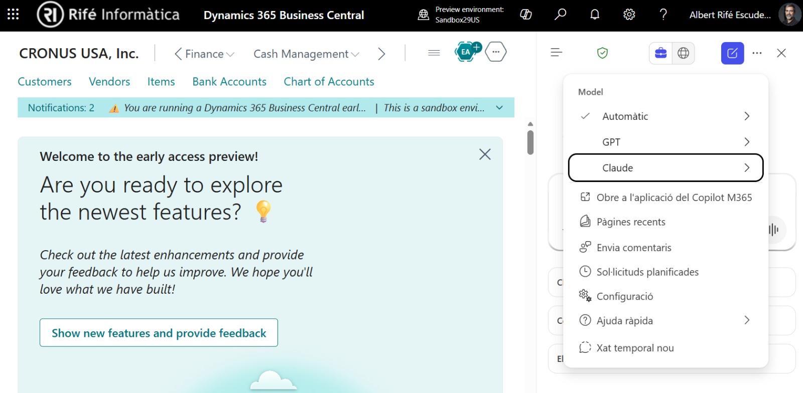Screen dimensions: 803x393
Task: Click the vertical scrollbar thumb
Action: pos(530,143)
